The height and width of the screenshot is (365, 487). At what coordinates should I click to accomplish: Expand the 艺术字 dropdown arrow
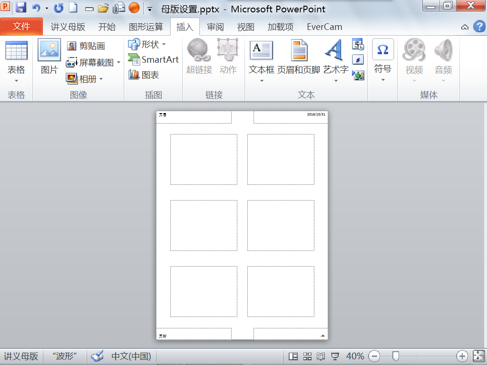[336, 81]
